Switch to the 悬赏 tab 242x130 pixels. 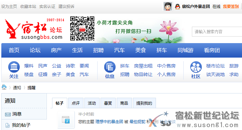[x=108, y=103]
